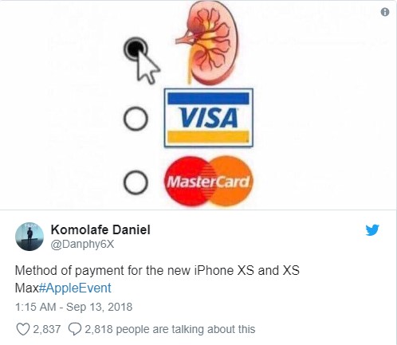This screenshot has height=345, width=397.
Task: Click the @Danphy6X handle
Action: [x=82, y=245]
